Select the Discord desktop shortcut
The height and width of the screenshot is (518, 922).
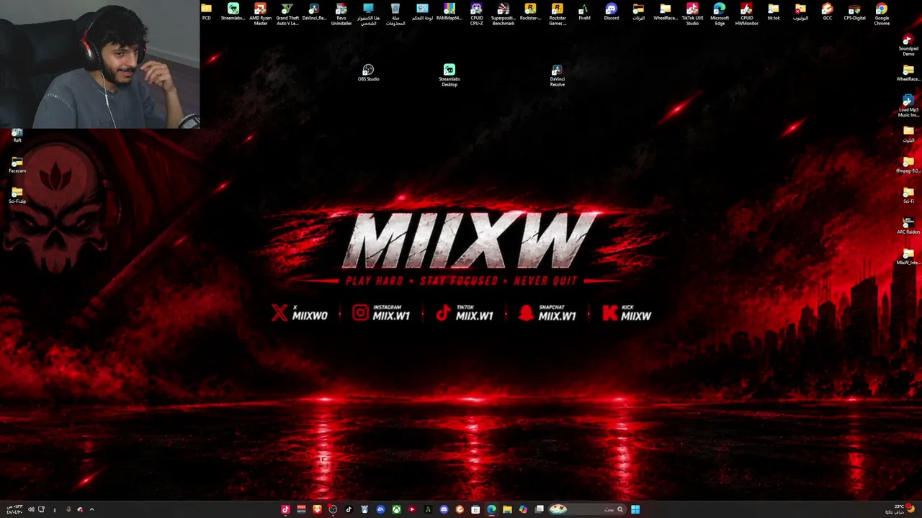pyautogui.click(x=612, y=12)
